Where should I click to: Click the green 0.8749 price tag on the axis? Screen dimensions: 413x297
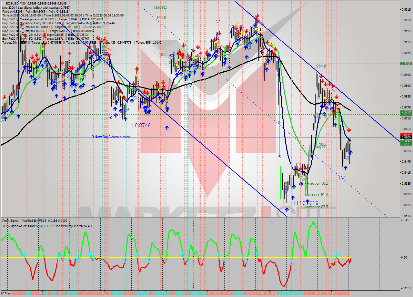406,111
